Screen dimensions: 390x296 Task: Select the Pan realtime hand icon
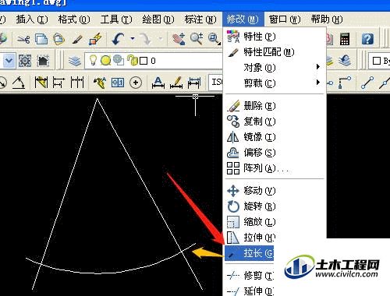click(x=179, y=39)
